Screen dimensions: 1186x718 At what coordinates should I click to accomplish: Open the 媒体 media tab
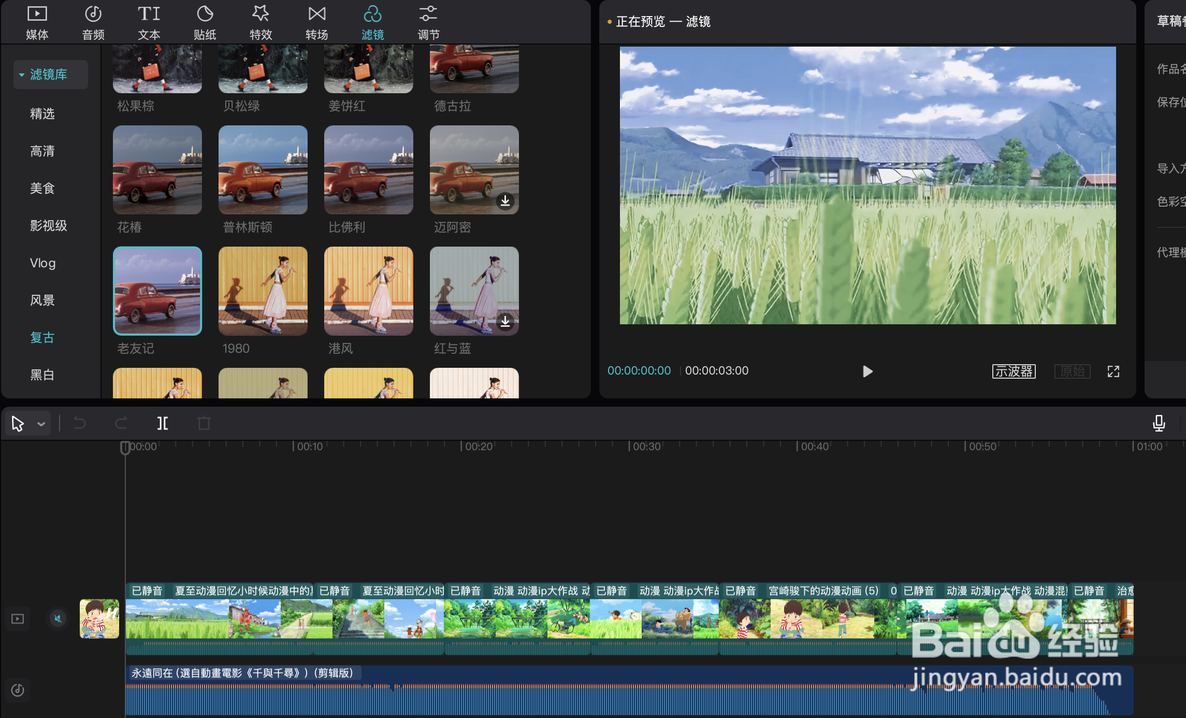(37, 23)
